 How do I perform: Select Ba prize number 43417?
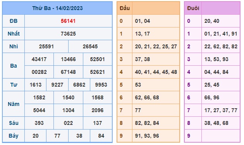[x=39, y=59]
